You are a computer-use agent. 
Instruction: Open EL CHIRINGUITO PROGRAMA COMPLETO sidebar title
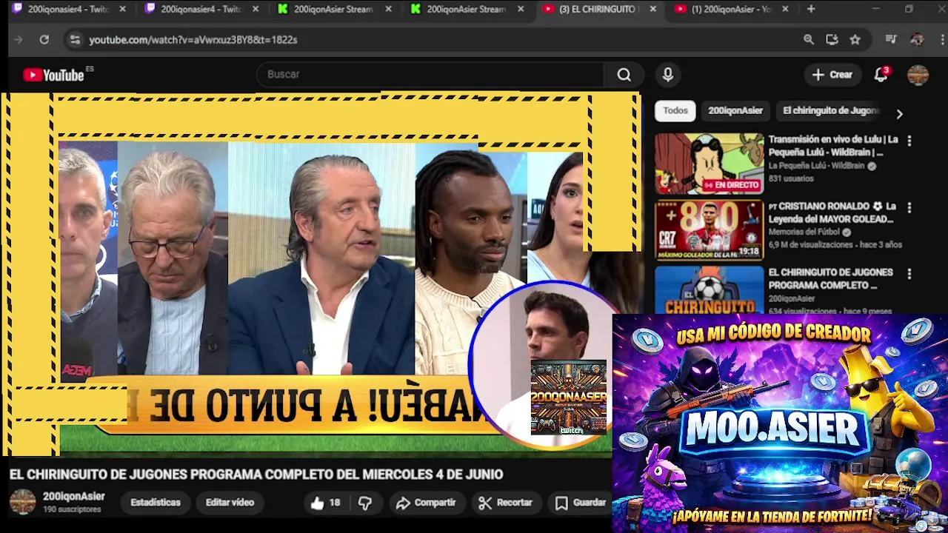click(x=830, y=279)
